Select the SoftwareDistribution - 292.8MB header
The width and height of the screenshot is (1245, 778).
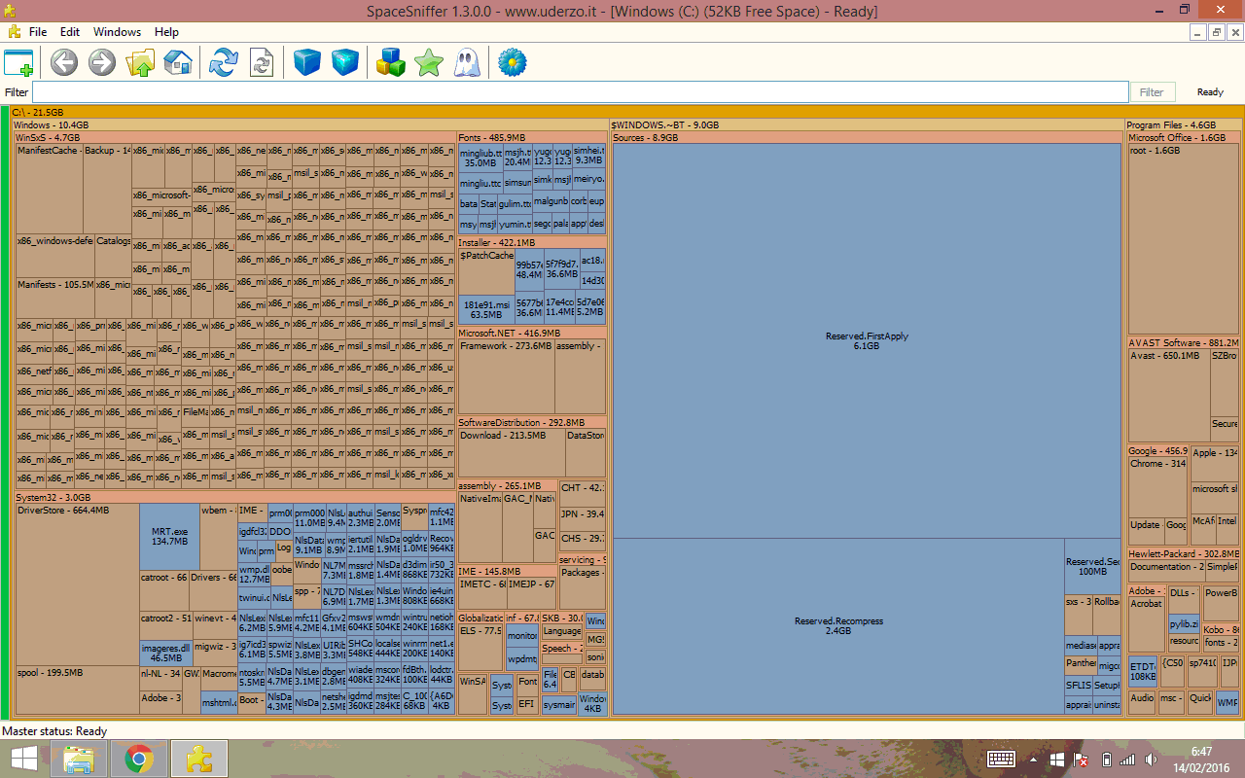point(532,423)
